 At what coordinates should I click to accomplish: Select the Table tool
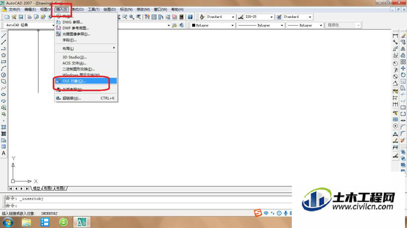(x=4, y=146)
